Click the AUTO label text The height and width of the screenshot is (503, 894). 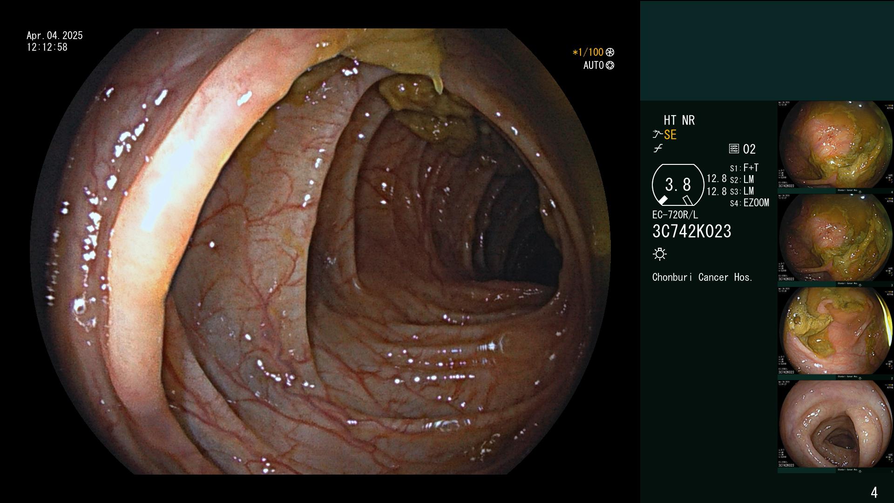[x=594, y=66]
